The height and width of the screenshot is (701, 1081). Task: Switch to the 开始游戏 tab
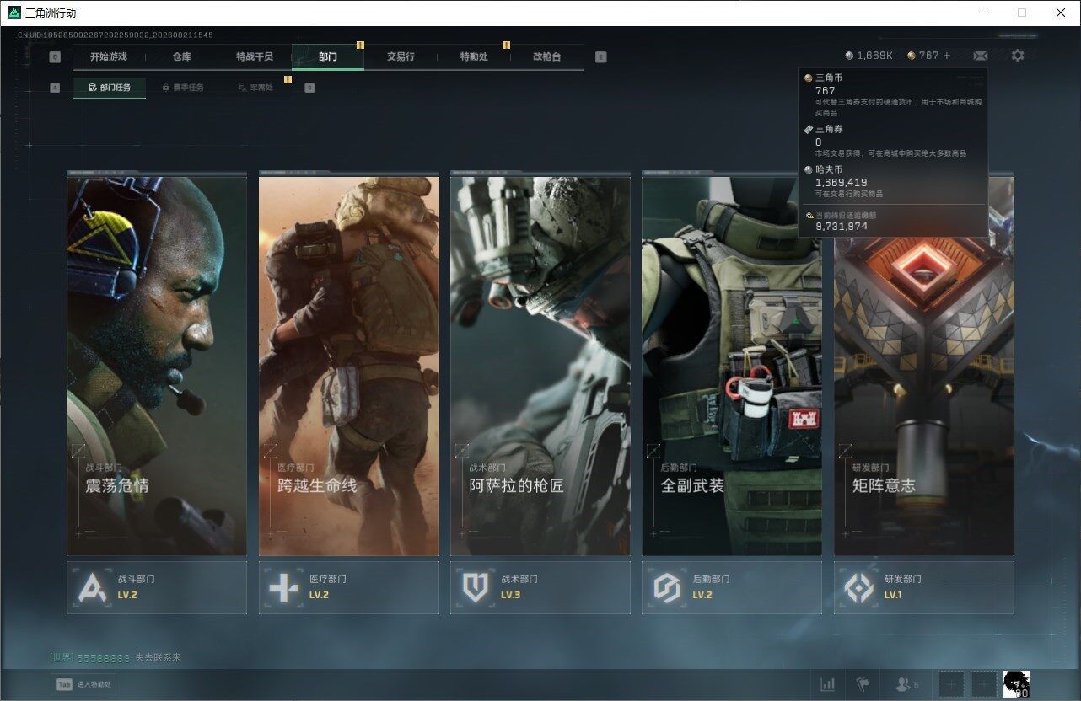[x=109, y=56]
